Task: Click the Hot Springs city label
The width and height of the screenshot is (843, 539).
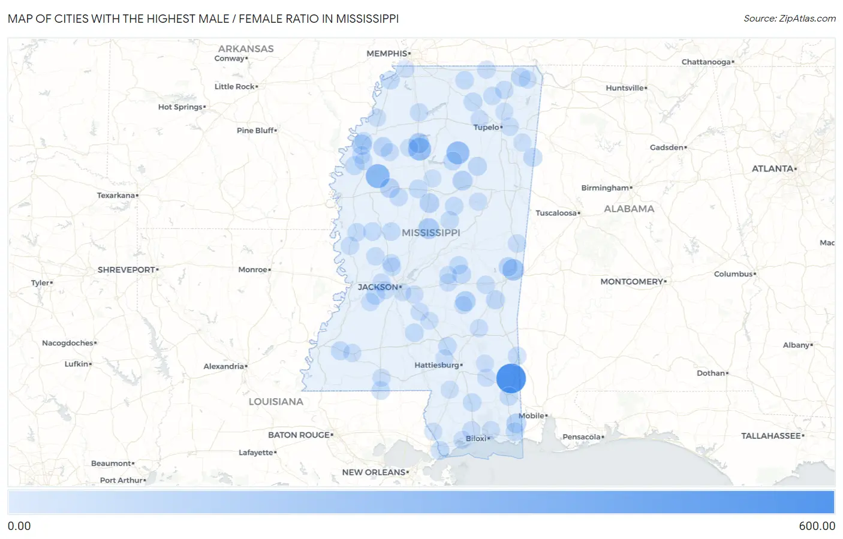Action: coord(180,107)
